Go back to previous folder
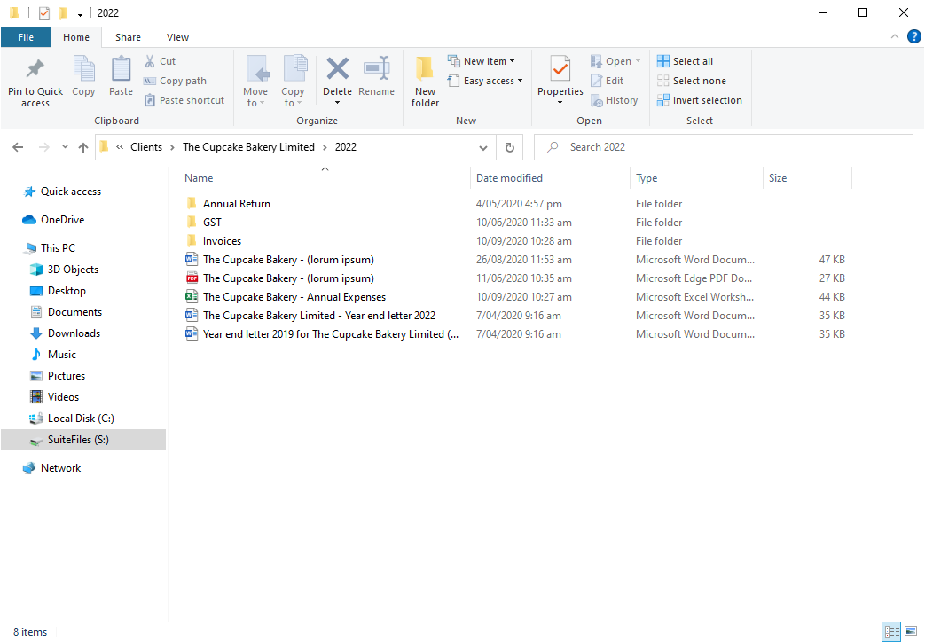Viewport: 925px width, 642px height. pyautogui.click(x=19, y=147)
